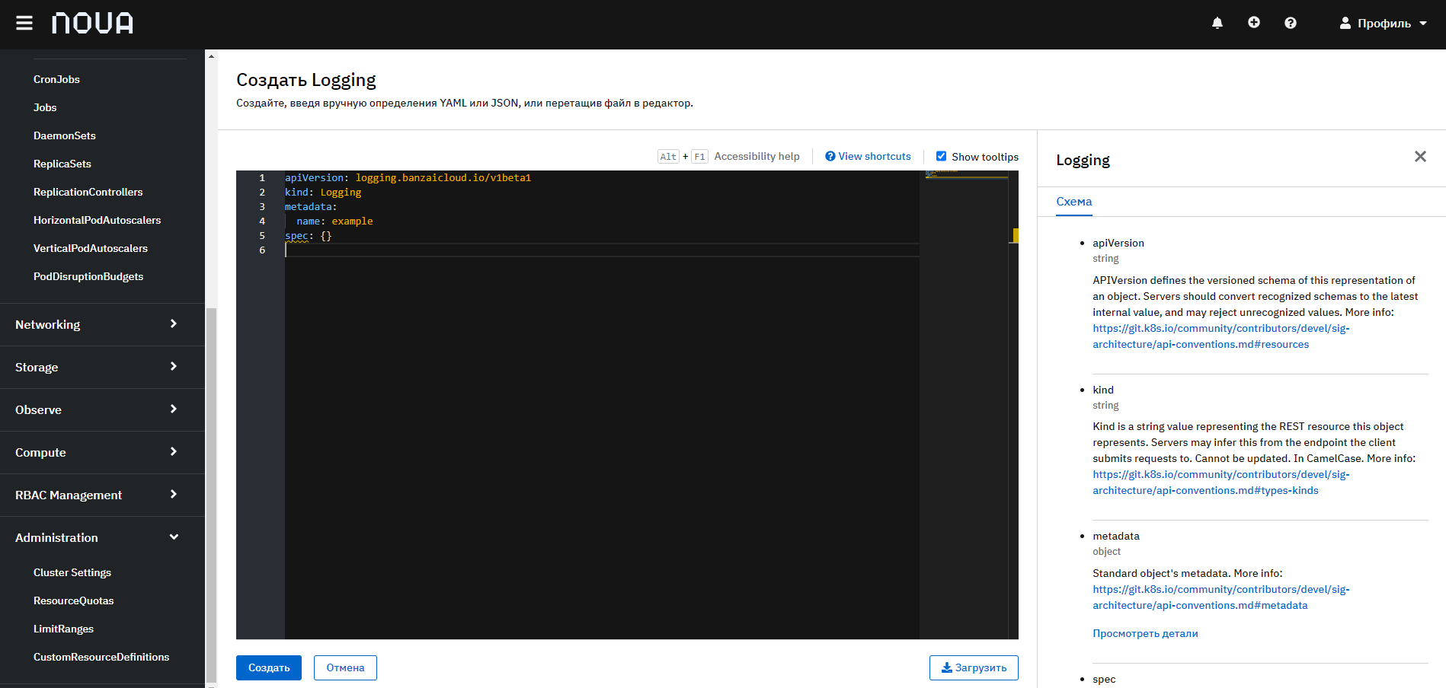Click 'kind: Logging' line in editor
This screenshot has height=688, width=1446.
click(323, 193)
